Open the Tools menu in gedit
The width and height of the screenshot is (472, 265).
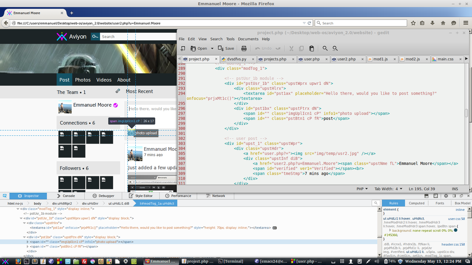coord(230,39)
